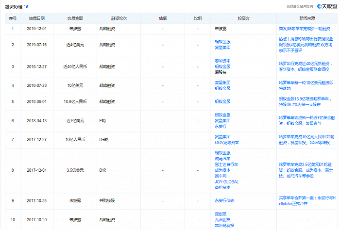This screenshot has height=230, width=340.
Task: Select the 融资历程 15 section heading
Action: tap(17, 7)
